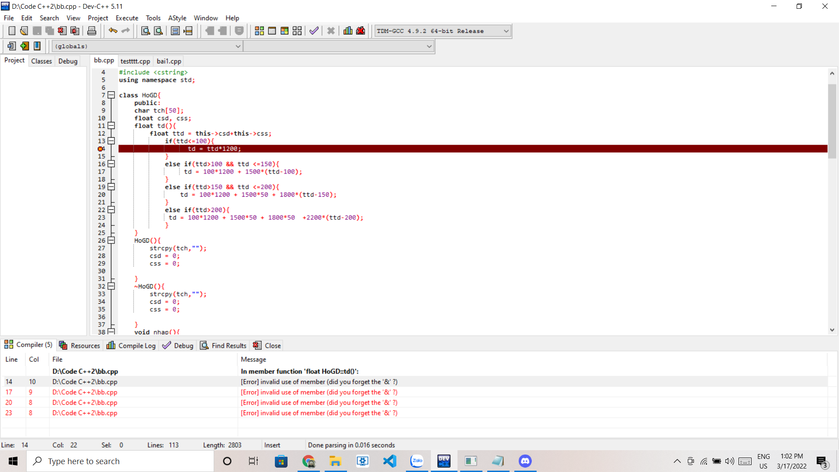Open the Zalo app from taskbar
The height and width of the screenshot is (472, 839).
coord(417,461)
